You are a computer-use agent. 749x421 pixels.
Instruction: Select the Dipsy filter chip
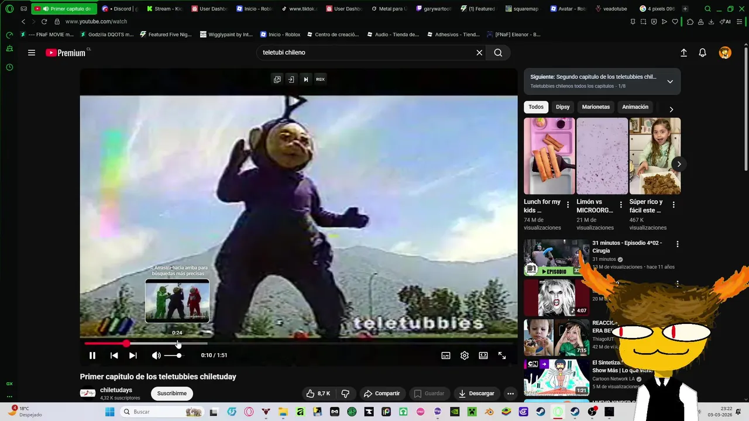tap(562, 107)
